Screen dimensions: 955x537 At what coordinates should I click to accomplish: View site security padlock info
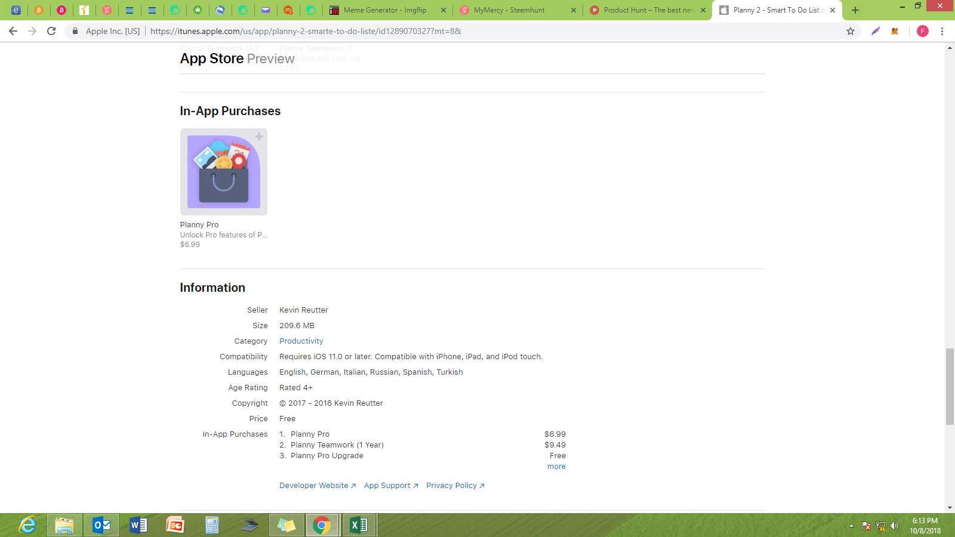click(x=75, y=31)
